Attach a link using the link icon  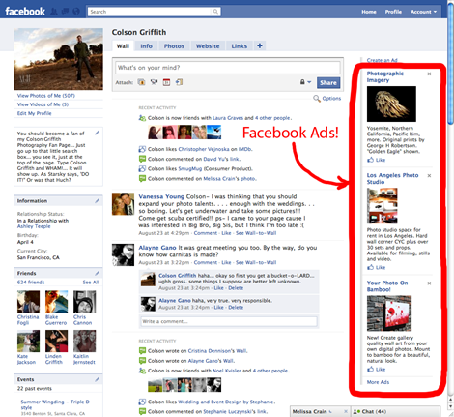click(179, 82)
